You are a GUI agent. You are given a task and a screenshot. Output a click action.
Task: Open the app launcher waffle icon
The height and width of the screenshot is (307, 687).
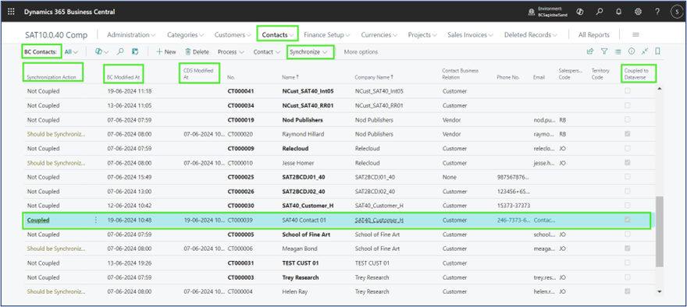pos(10,12)
